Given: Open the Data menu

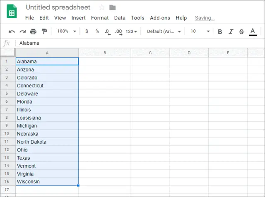Looking at the screenshot, I should tap(120, 18).
